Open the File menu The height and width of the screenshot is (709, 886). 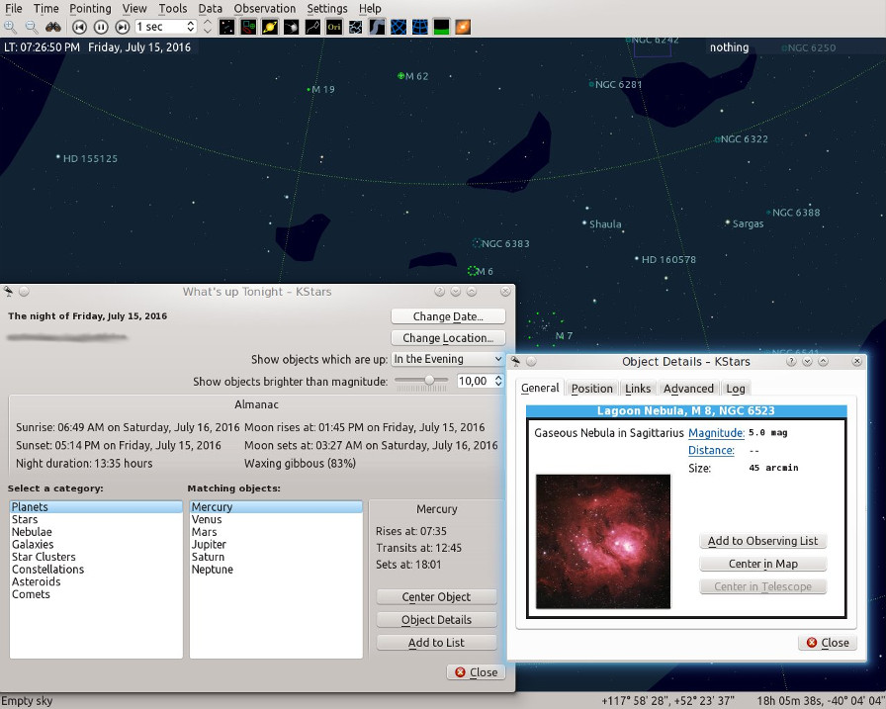(14, 9)
